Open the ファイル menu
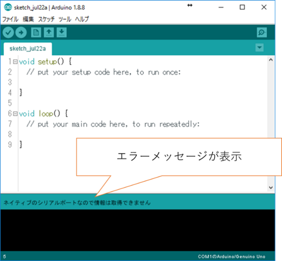Screen dimensions: 282x261 pos(10,19)
